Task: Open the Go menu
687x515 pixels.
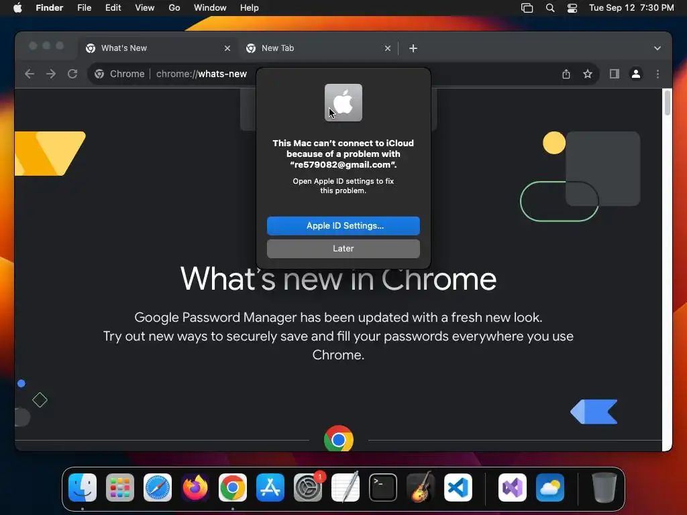Action: click(x=174, y=8)
